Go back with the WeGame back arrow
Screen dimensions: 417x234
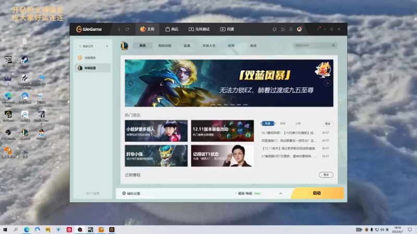119,29
